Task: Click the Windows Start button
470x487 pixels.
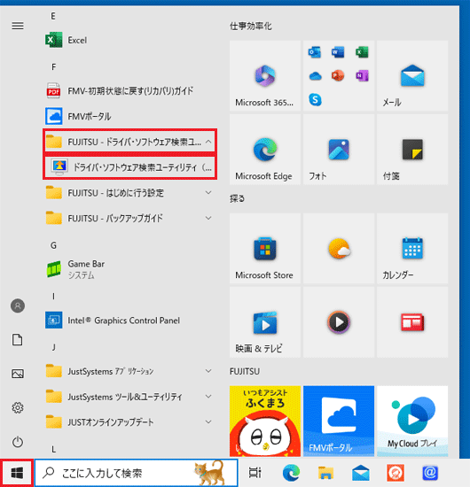Action: (x=17, y=473)
